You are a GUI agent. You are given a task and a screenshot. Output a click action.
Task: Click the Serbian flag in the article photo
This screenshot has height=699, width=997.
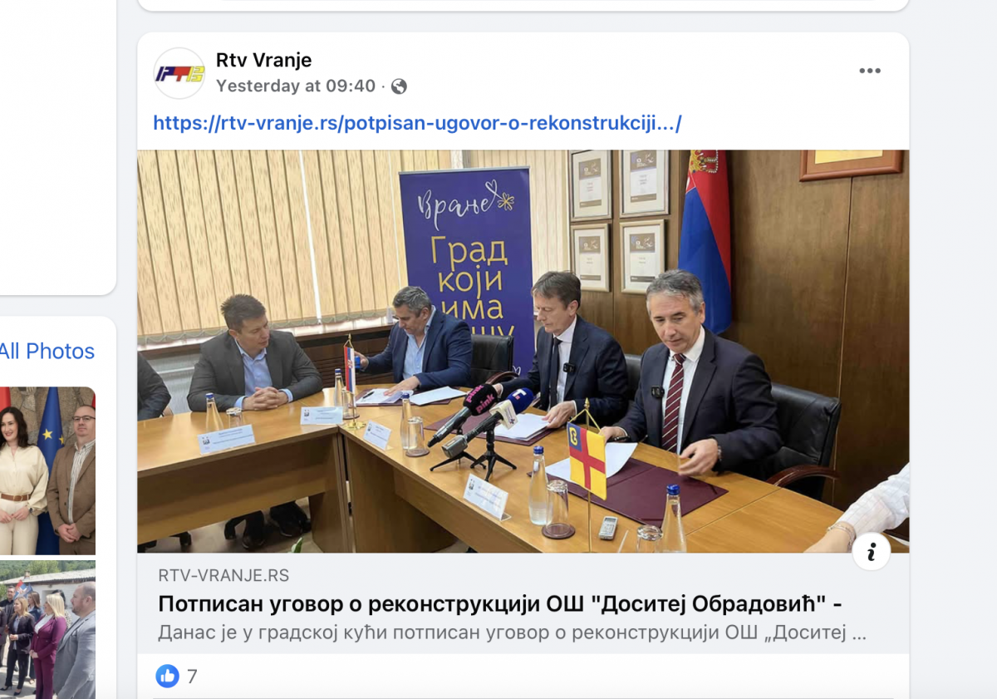pyautogui.click(x=705, y=241)
